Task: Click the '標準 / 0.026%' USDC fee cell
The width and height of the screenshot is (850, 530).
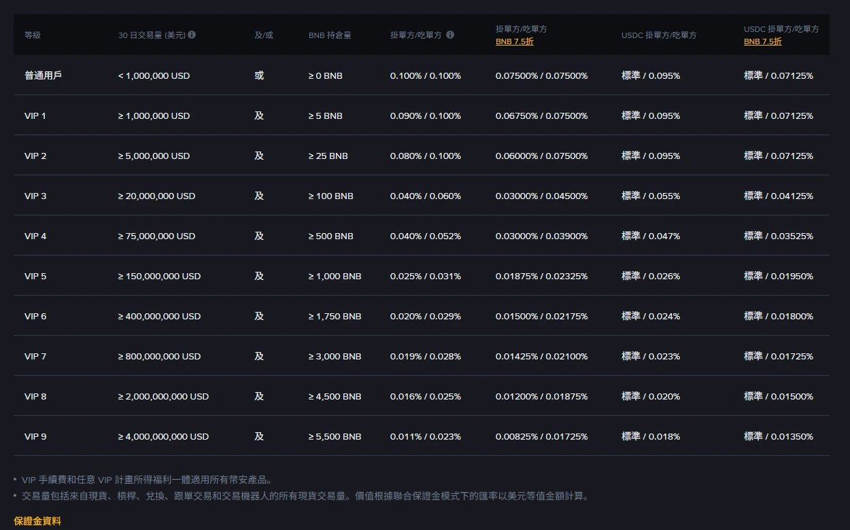Action: coord(651,276)
